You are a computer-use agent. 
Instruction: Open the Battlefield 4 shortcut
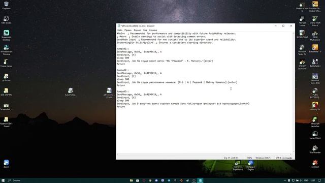tap(315, 63)
